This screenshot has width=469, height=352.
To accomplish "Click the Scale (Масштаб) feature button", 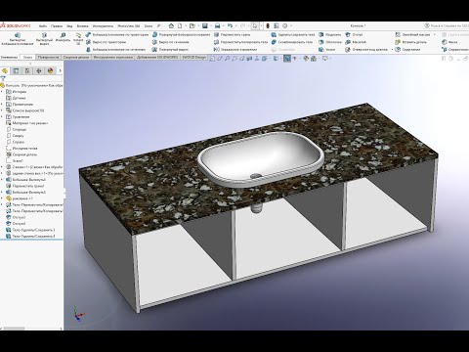I will 356,42.
